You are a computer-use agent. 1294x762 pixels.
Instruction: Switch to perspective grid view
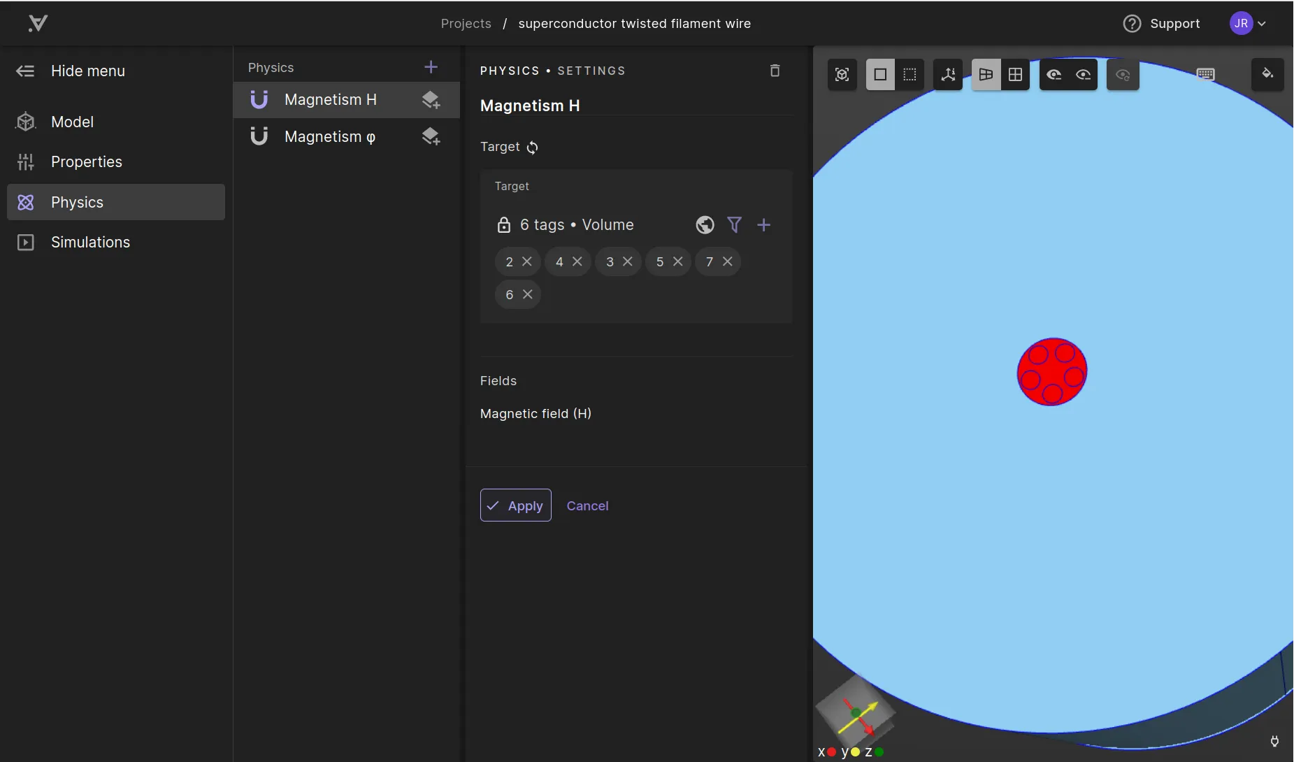pos(986,75)
